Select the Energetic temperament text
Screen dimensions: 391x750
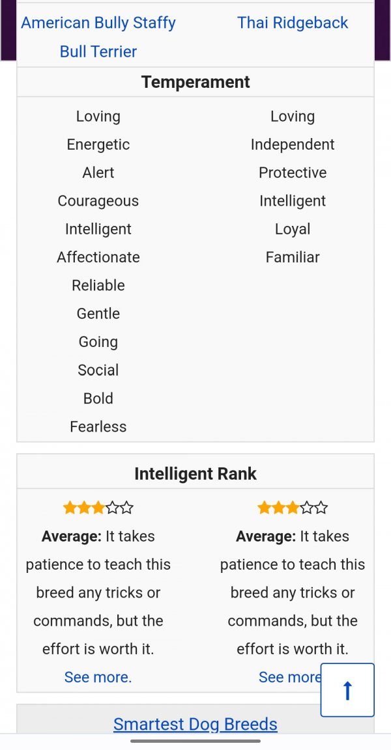point(98,145)
